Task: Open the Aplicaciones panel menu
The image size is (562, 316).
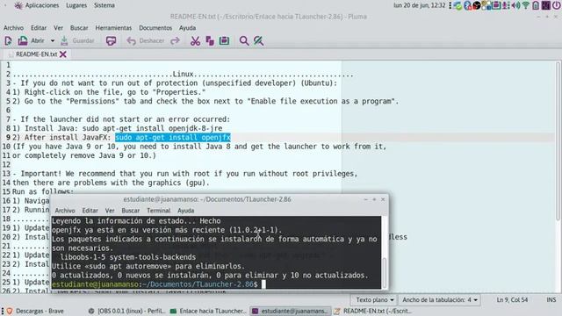Action: [37, 5]
